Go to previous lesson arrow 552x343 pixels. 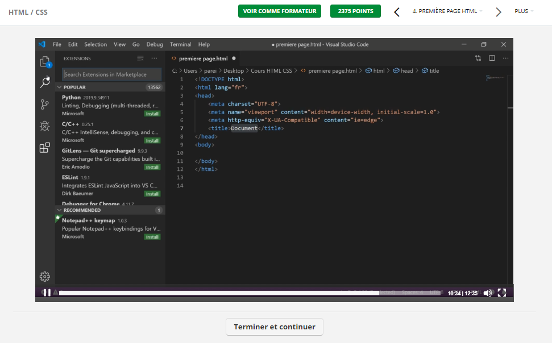[x=397, y=12]
